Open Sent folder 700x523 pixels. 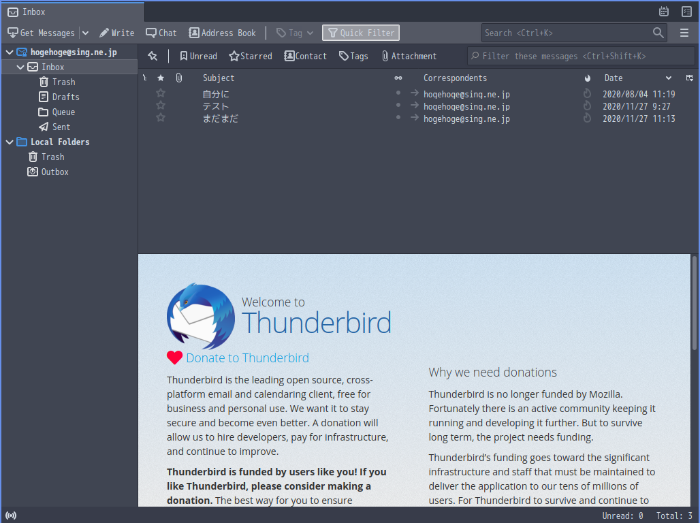(x=61, y=127)
